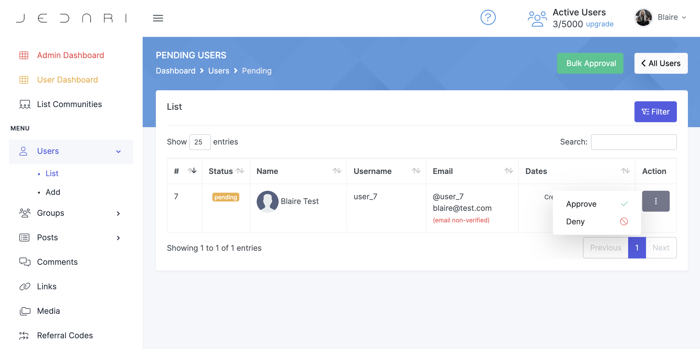Open Referral Codes menu entry
The height and width of the screenshot is (349, 700).
[65, 336]
